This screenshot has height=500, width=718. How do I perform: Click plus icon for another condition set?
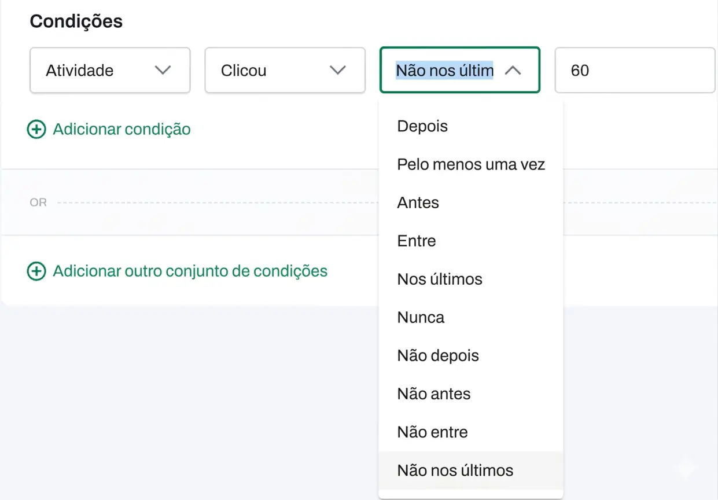(x=36, y=271)
